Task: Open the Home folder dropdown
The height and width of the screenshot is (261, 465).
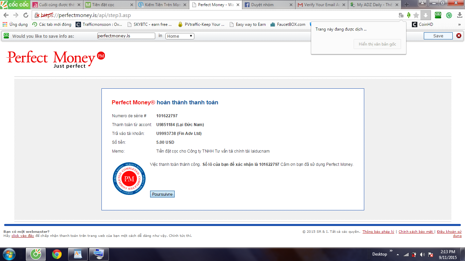Action: point(180,36)
